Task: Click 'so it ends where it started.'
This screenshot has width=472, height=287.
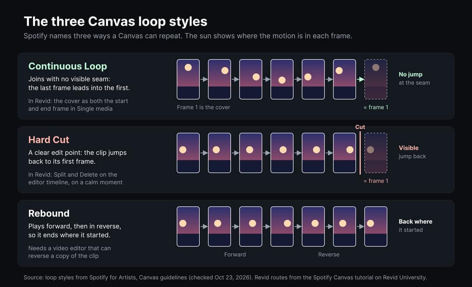Action: pyautogui.click(x=69, y=235)
